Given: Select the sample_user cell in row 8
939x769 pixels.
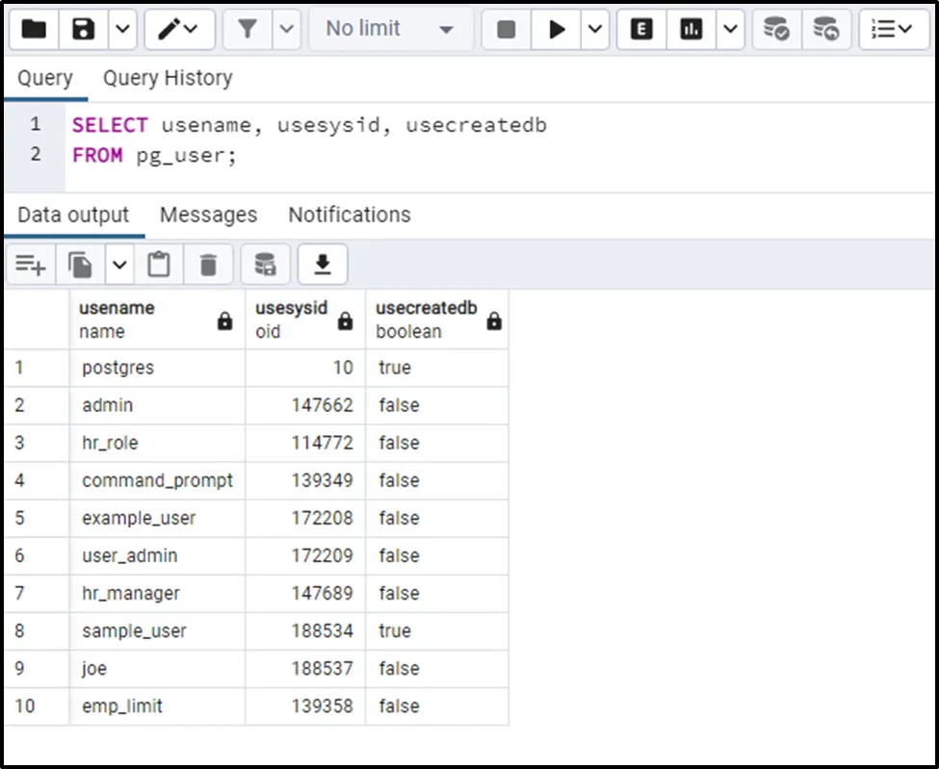Looking at the screenshot, I should tap(135, 631).
